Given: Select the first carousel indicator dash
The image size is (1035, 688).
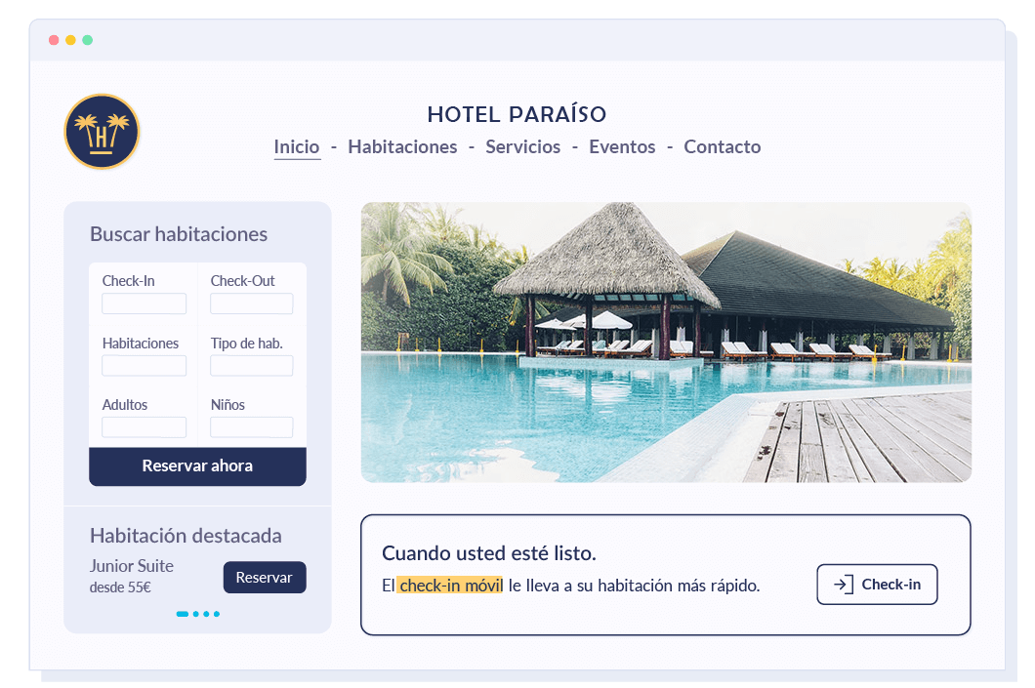Looking at the screenshot, I should click(x=183, y=614).
